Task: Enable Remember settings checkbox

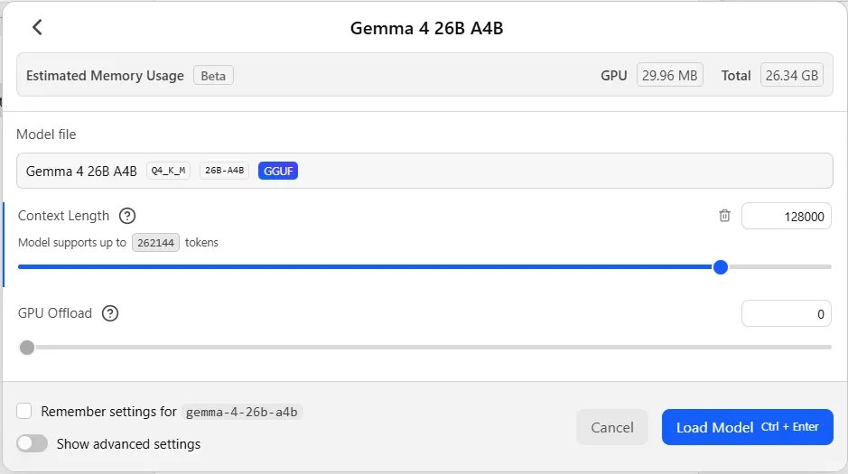Action: coord(25,411)
